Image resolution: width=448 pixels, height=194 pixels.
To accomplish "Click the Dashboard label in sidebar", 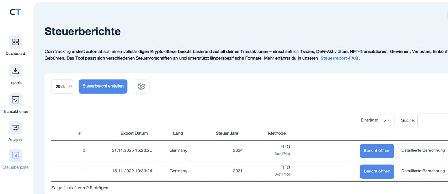I will coord(15,54).
